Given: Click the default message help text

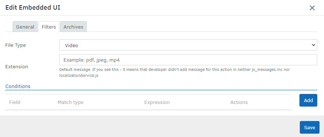Looking at the screenshot, I should pyautogui.click(x=174, y=72).
